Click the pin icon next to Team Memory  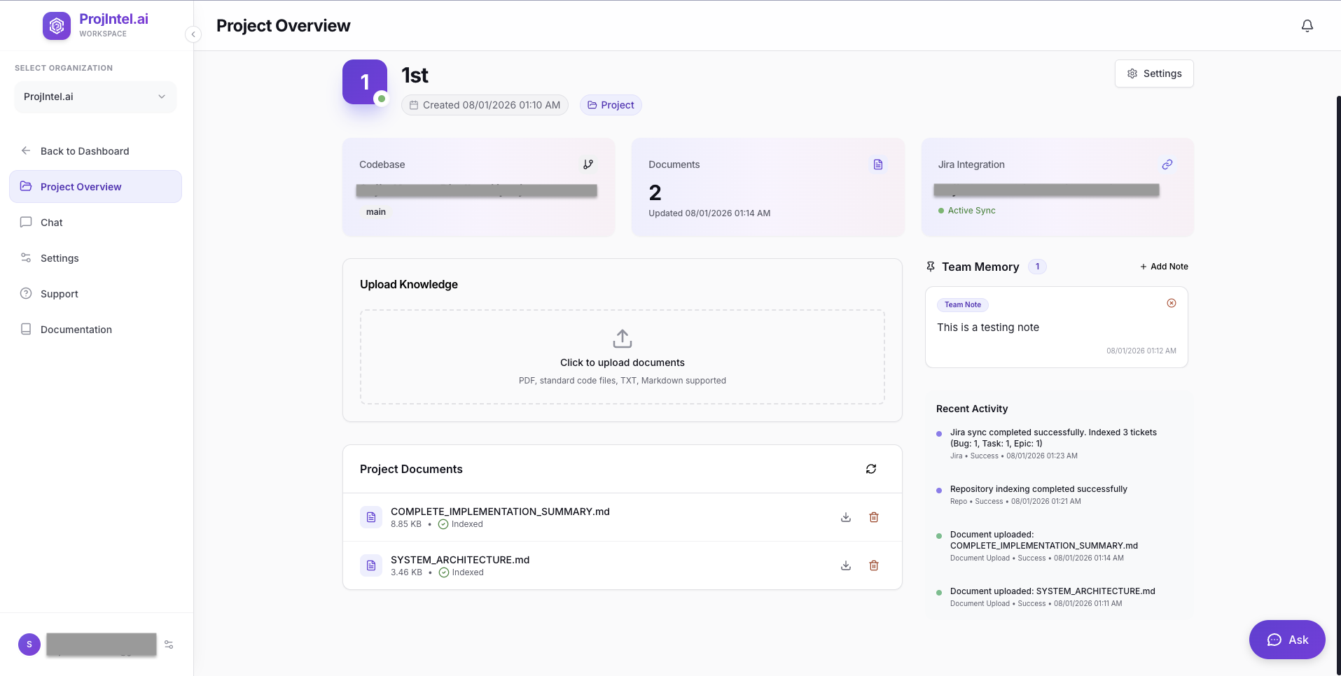[x=931, y=266]
